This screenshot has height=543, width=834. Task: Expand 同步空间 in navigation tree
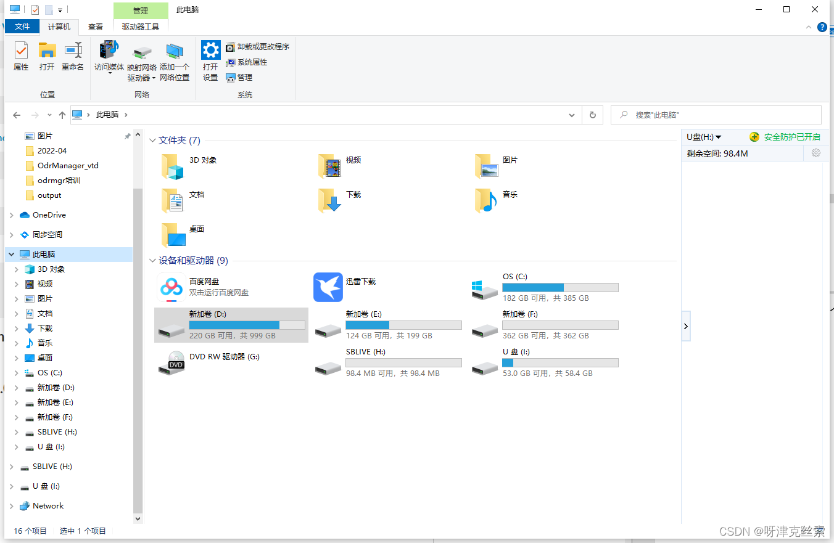pos(11,235)
